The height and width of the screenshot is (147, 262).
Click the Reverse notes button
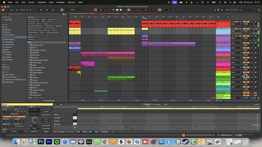coord(34,131)
